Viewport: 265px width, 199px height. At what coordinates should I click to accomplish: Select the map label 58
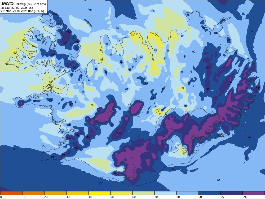(102, 59)
